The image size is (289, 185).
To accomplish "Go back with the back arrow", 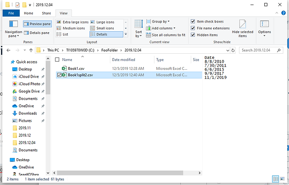I will click(8, 50).
